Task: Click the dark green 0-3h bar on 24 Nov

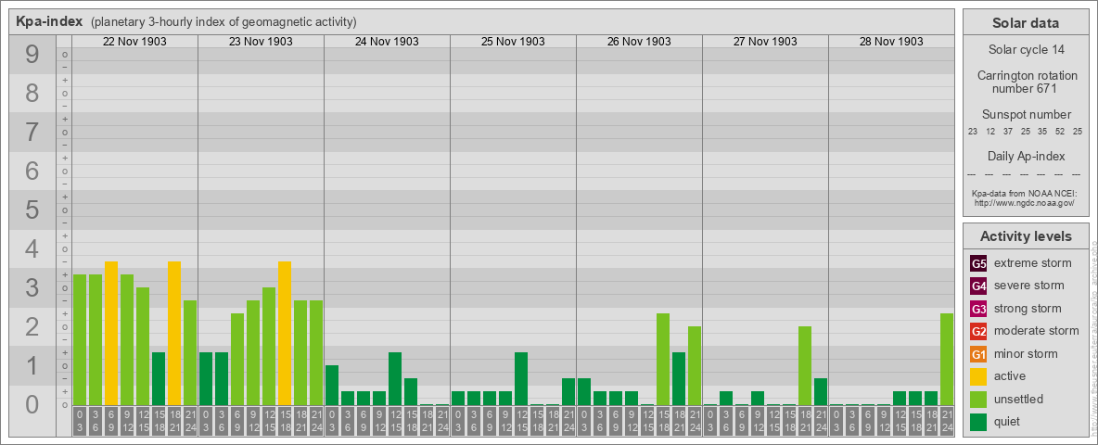Action: point(332,385)
